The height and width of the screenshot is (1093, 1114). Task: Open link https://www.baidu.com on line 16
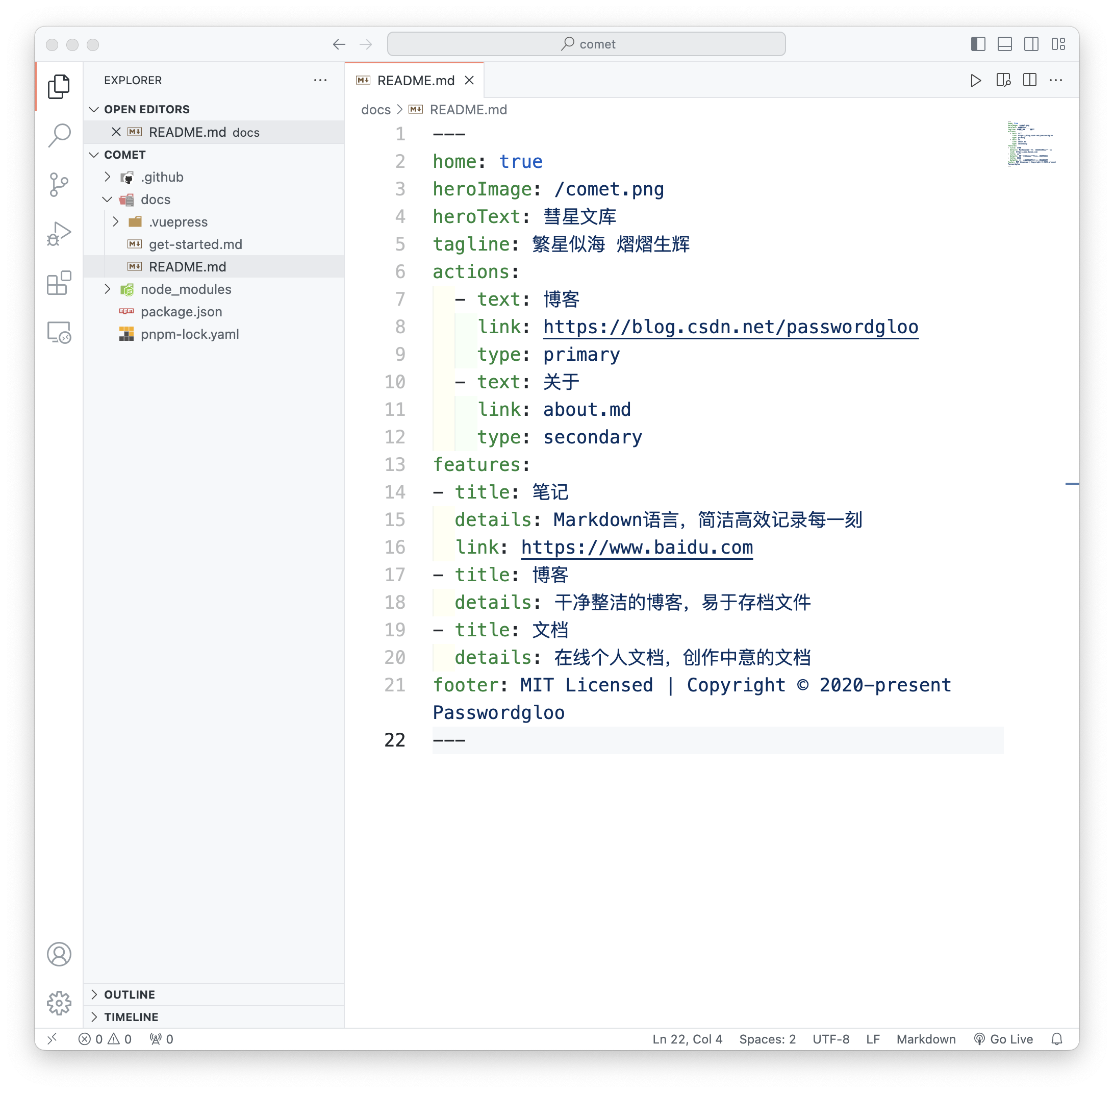637,548
